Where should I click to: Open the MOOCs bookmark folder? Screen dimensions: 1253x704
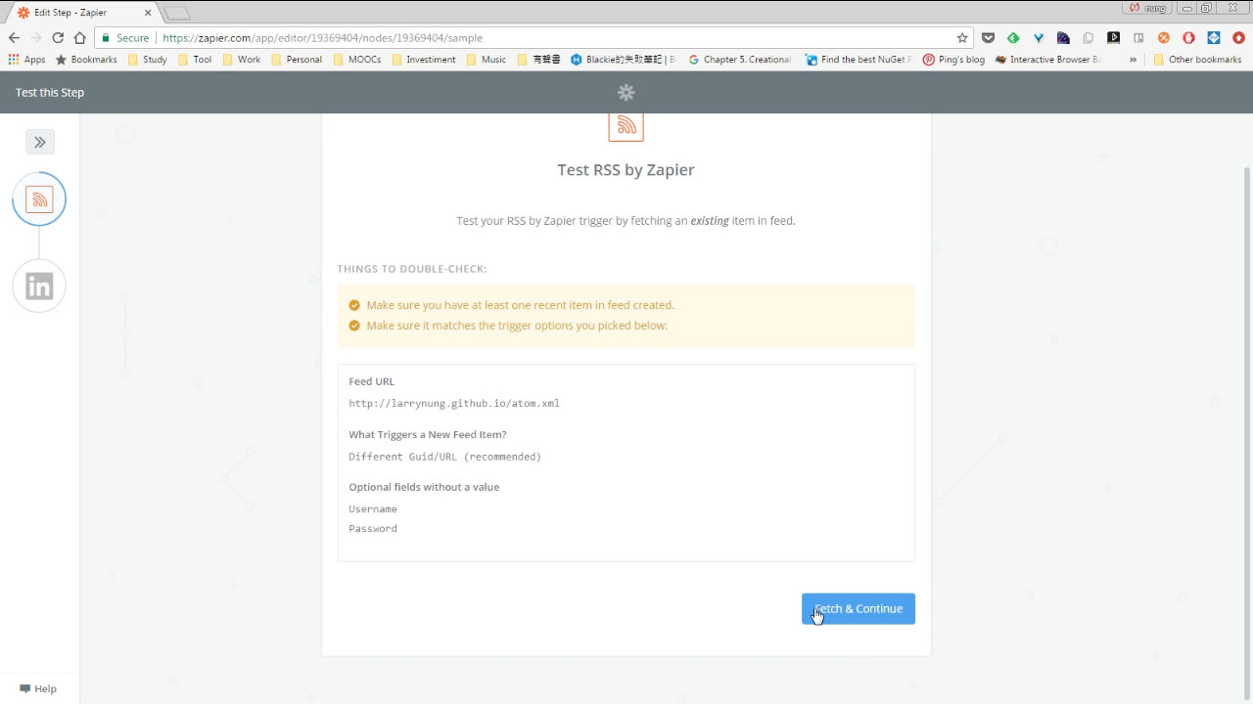[356, 59]
